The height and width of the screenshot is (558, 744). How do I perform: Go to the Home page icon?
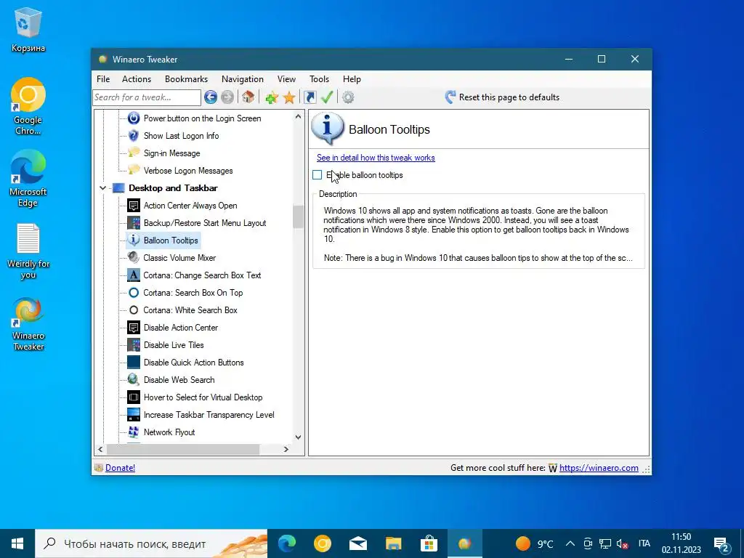248,97
